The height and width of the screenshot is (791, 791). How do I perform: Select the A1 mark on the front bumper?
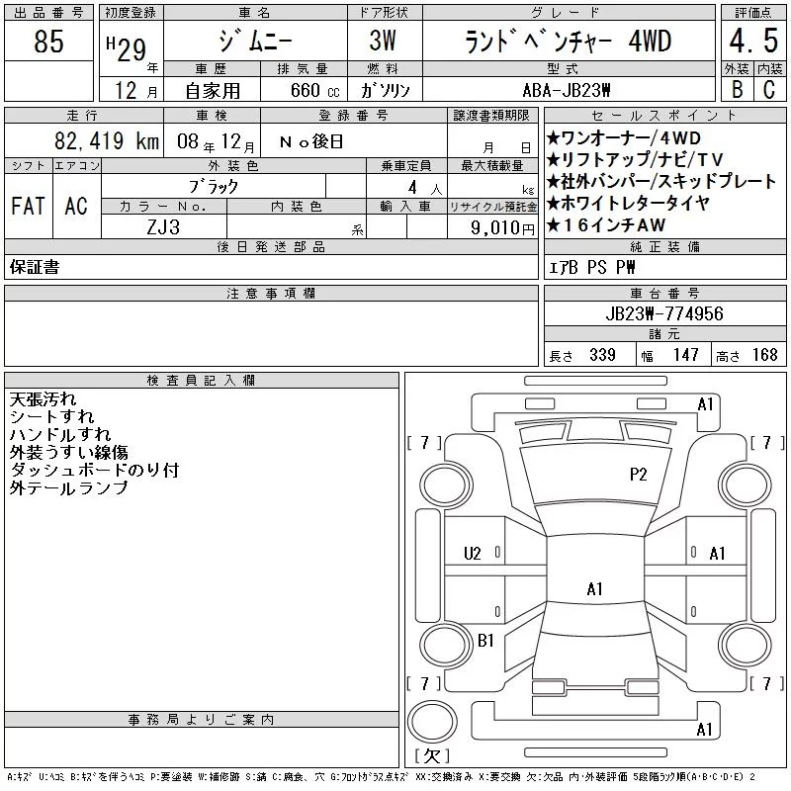pyautogui.click(x=705, y=404)
